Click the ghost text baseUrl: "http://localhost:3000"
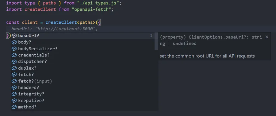Image resolution: width=276 pixels, height=116 pixels. point(54,29)
